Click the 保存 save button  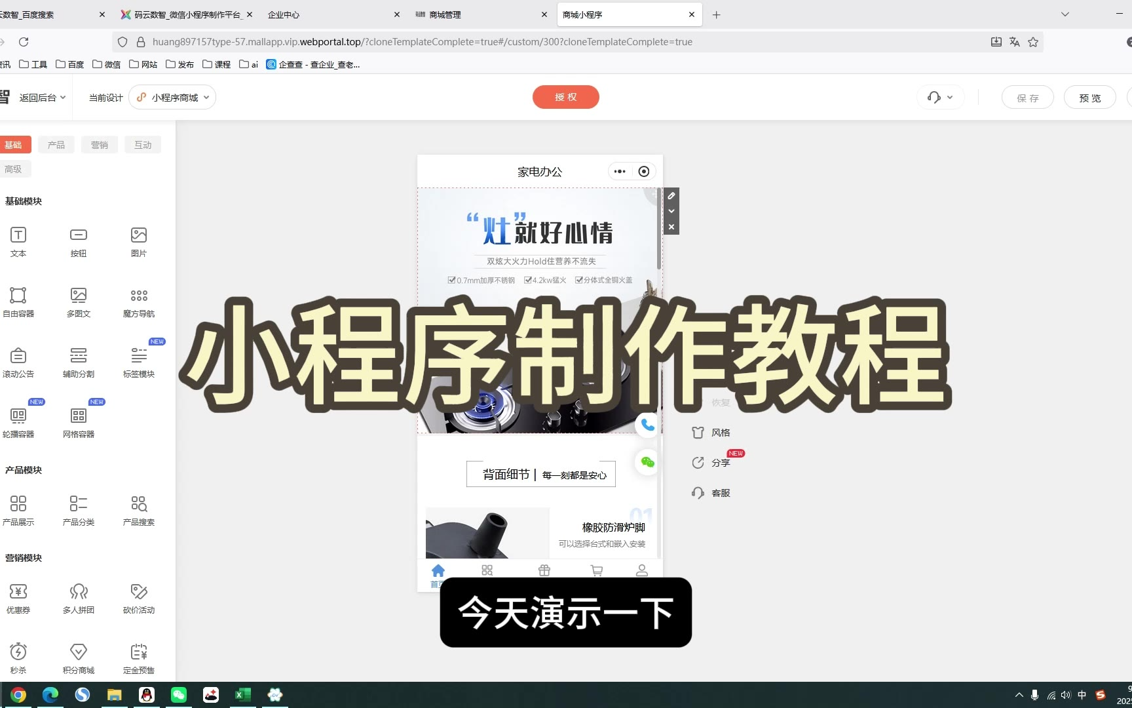click(x=1027, y=98)
